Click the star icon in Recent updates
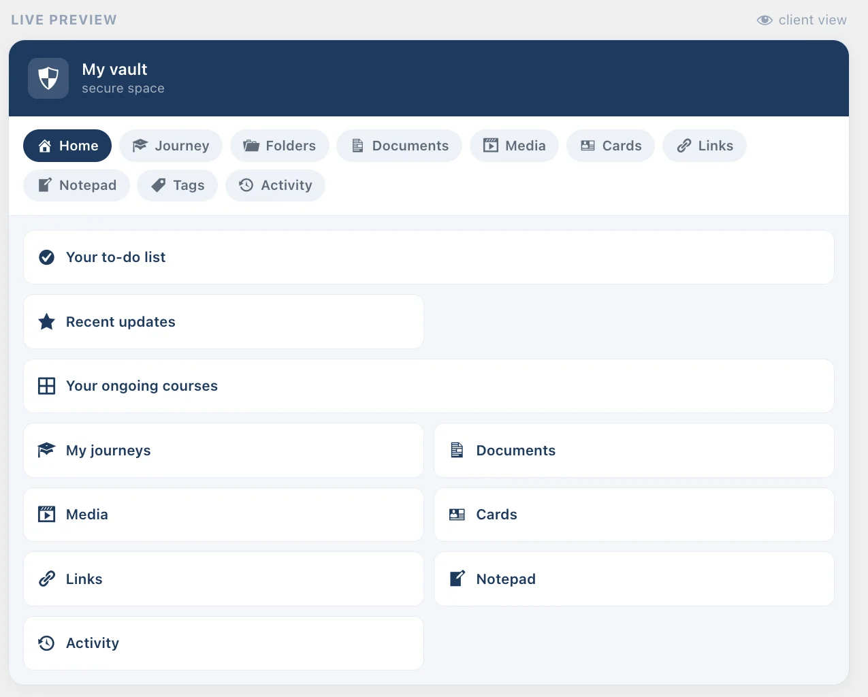 tap(47, 321)
